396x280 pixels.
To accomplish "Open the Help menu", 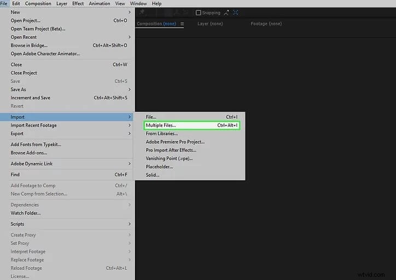I will (156, 3).
